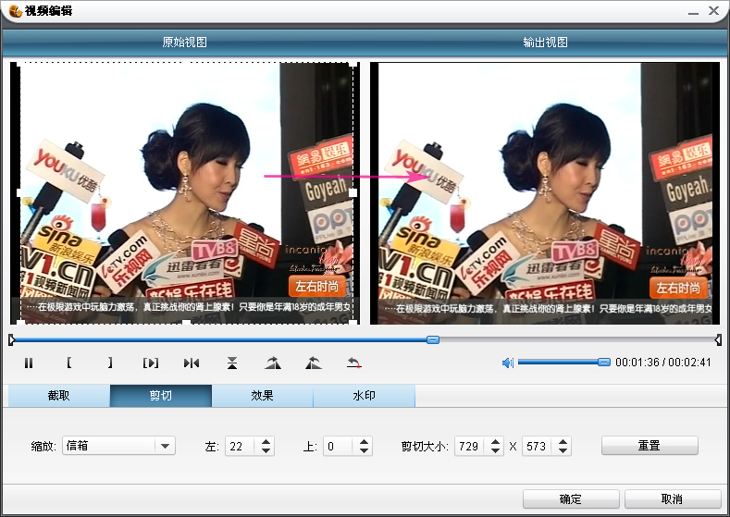Click the timeline start marker

tap(12, 340)
